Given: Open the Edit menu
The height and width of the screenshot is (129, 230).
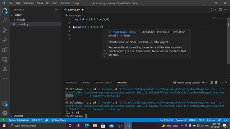Looking at the screenshot, I should tap(18, 3).
